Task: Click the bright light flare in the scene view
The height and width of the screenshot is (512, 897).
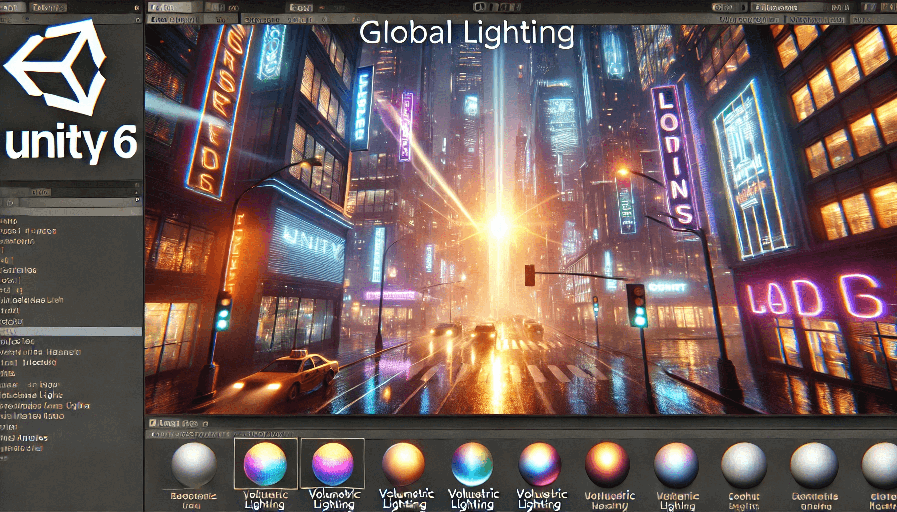Action: (498, 226)
